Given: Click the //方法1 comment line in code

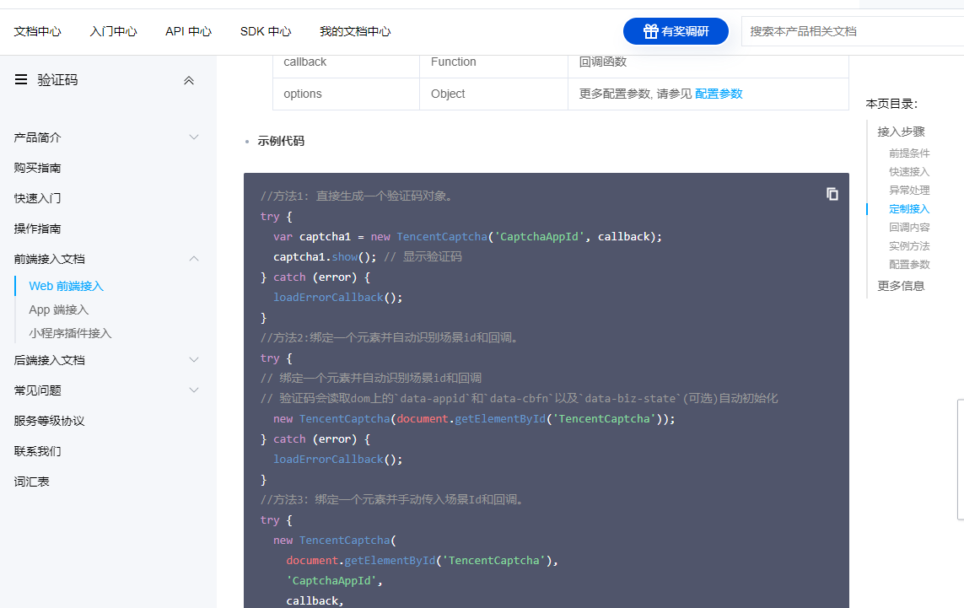Looking at the screenshot, I should coord(358,196).
